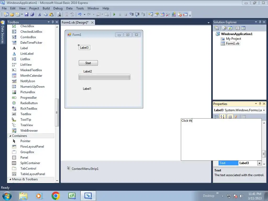Viewport: 268px width, 201px height.
Task: Open the Solution Explorer window position dropdown
Action: tap(256, 22)
